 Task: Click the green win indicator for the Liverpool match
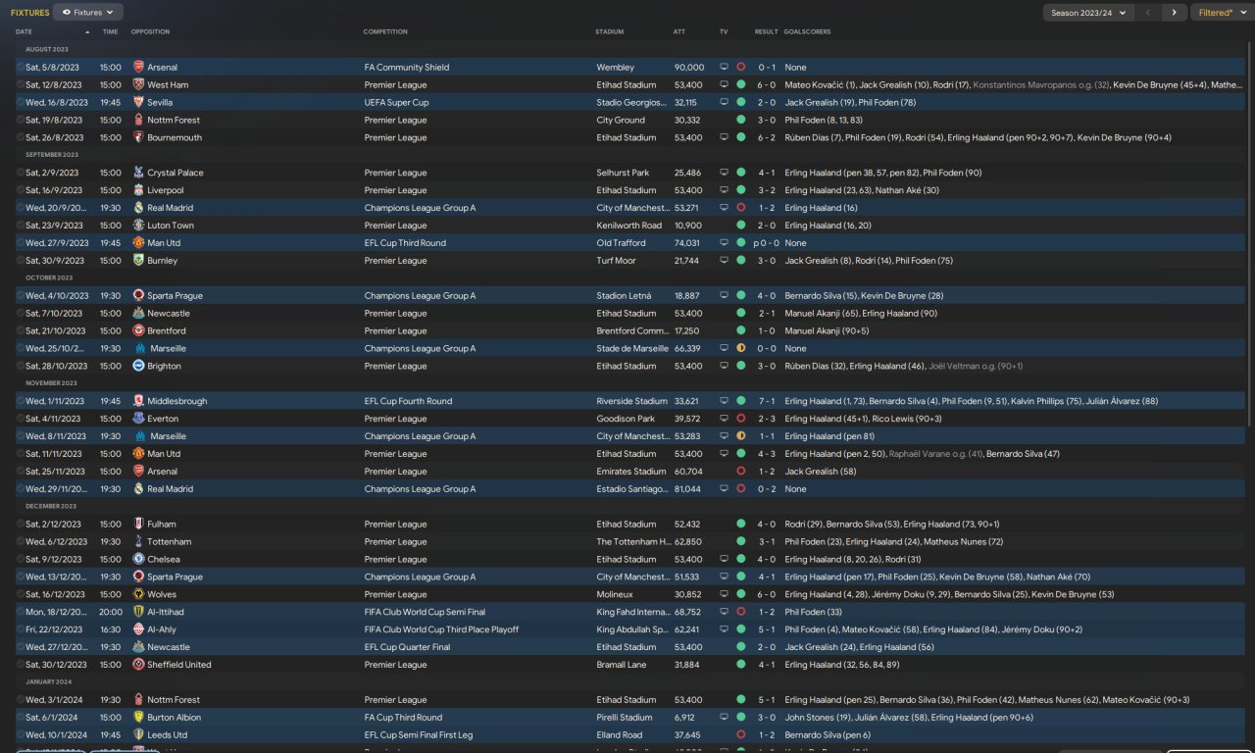(740, 190)
